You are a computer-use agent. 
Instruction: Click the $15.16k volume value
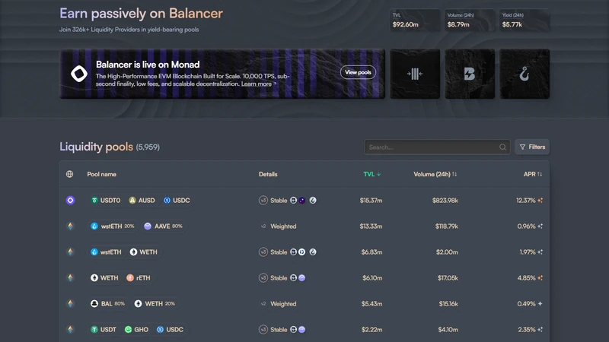pyautogui.click(x=448, y=303)
